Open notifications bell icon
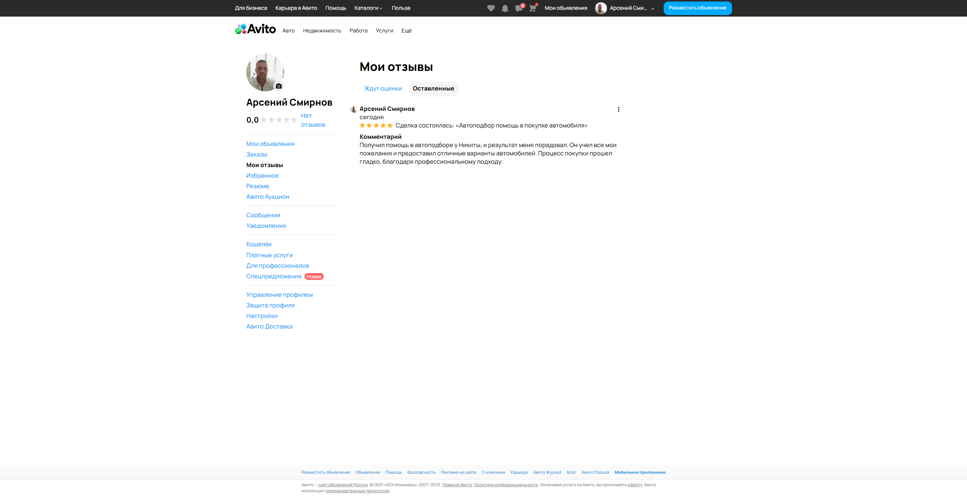 505,8
